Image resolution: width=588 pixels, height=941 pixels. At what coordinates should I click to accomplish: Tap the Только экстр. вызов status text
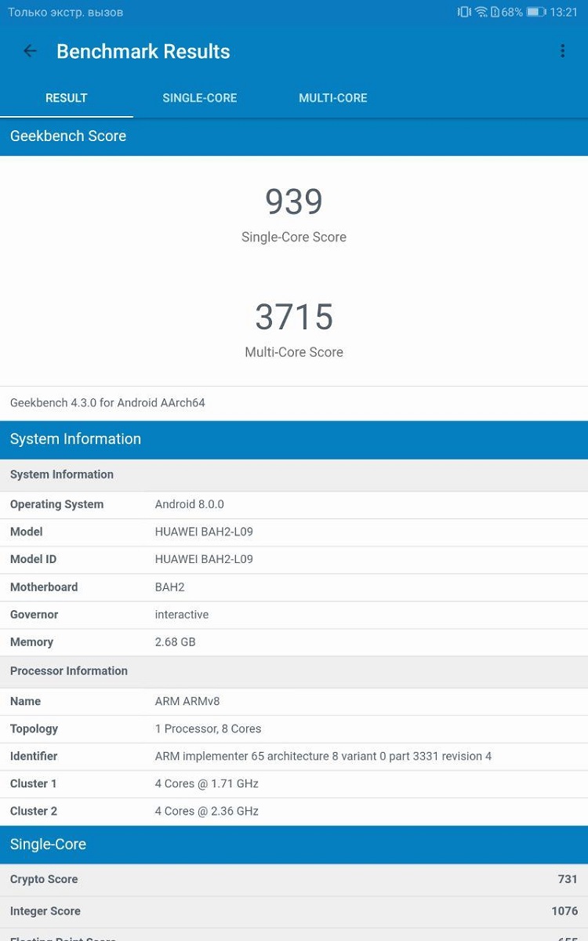coord(66,12)
